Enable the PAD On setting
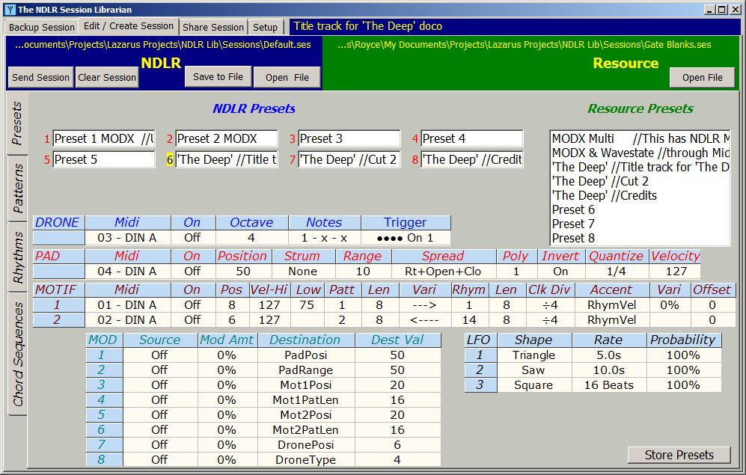This screenshot has width=746, height=475. click(193, 271)
